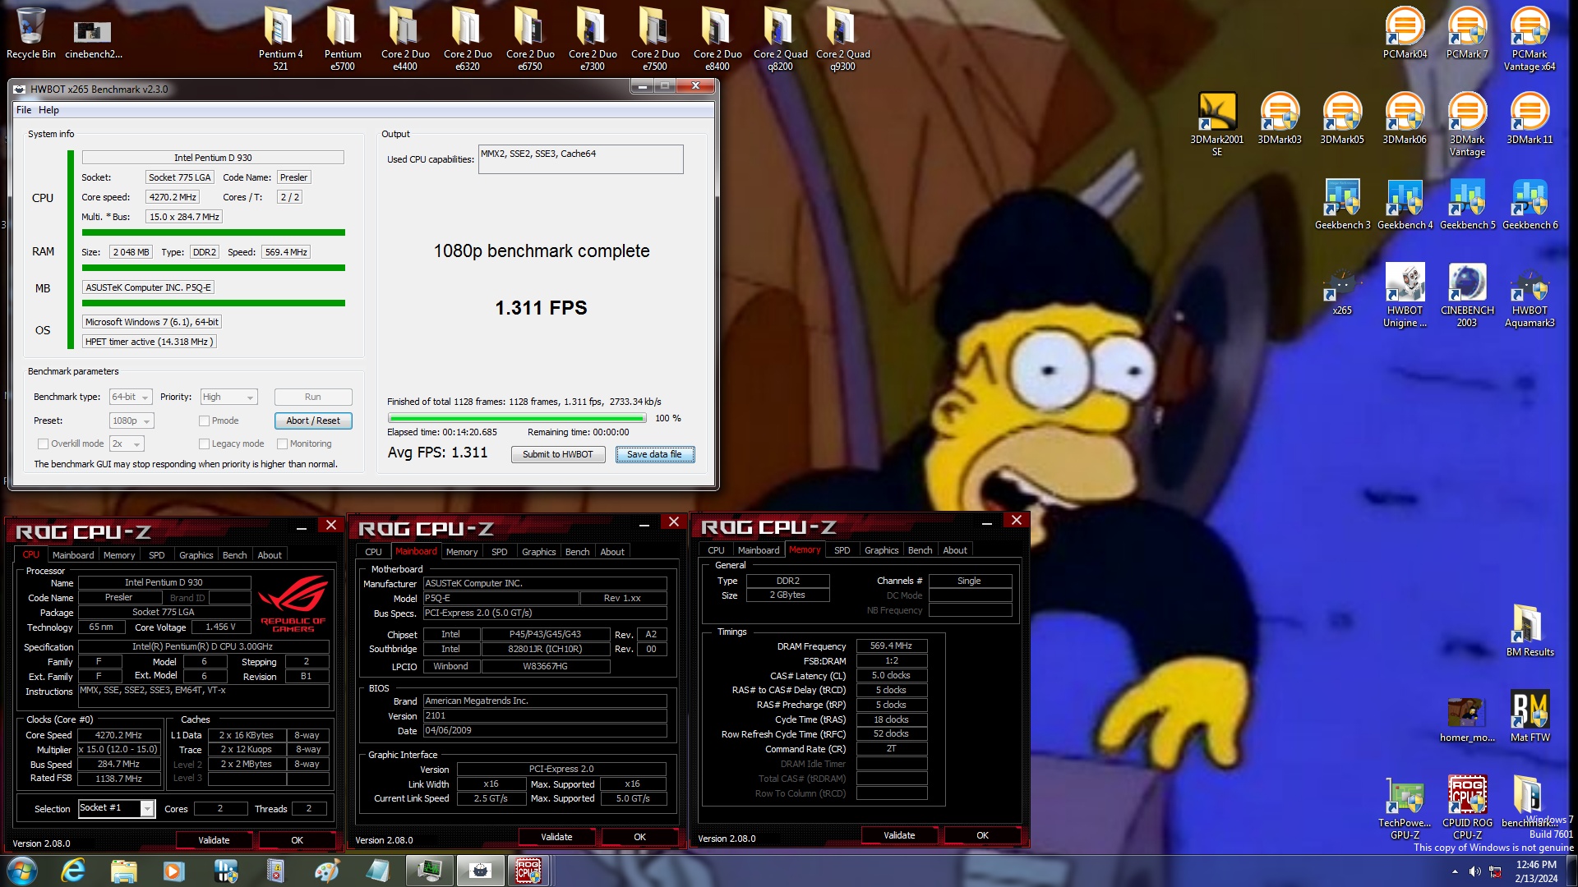This screenshot has height=887, width=1578.
Task: Toggle the Legacy mode checkbox
Action: (x=204, y=443)
